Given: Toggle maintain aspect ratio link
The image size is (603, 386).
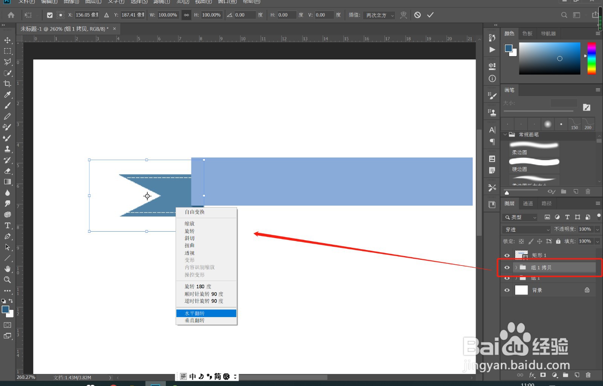Looking at the screenshot, I should pos(186,15).
